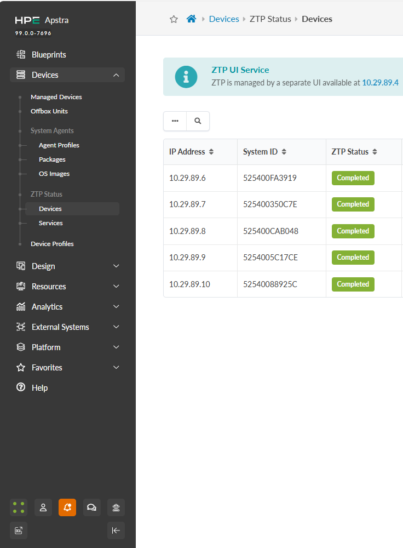
Task: Open Device Profiles in sidebar
Action: (x=52, y=244)
